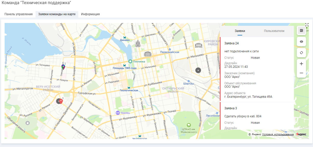Select the Заявки tab in side panel

pos(240,31)
